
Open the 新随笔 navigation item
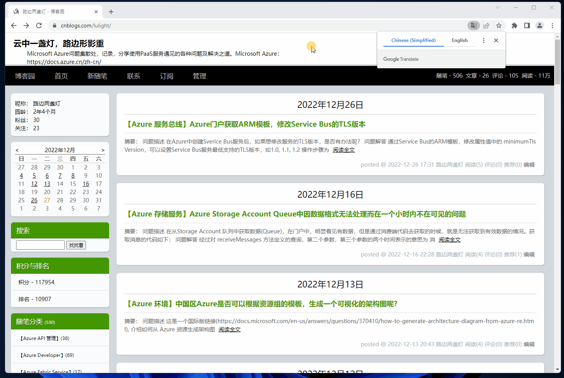point(97,76)
